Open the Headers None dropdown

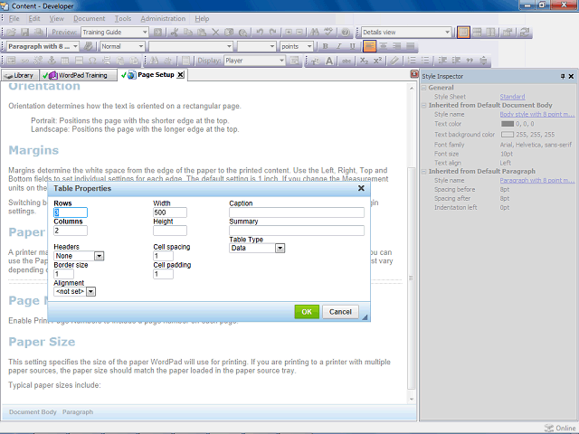[79, 256]
